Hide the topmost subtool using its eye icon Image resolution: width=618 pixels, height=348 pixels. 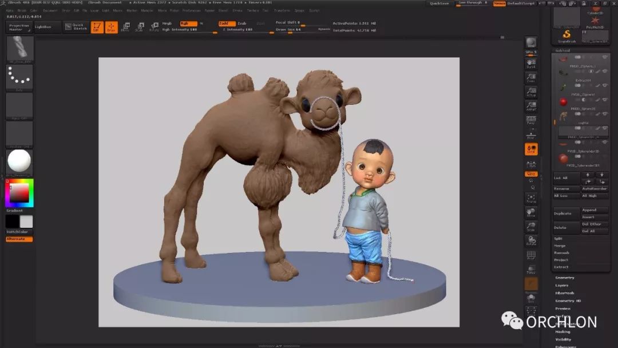(x=605, y=57)
